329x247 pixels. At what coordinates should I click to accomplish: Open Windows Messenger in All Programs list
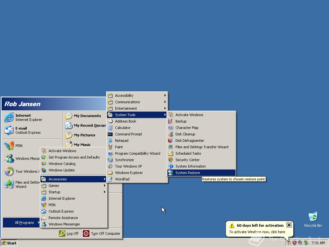[x=74, y=224]
